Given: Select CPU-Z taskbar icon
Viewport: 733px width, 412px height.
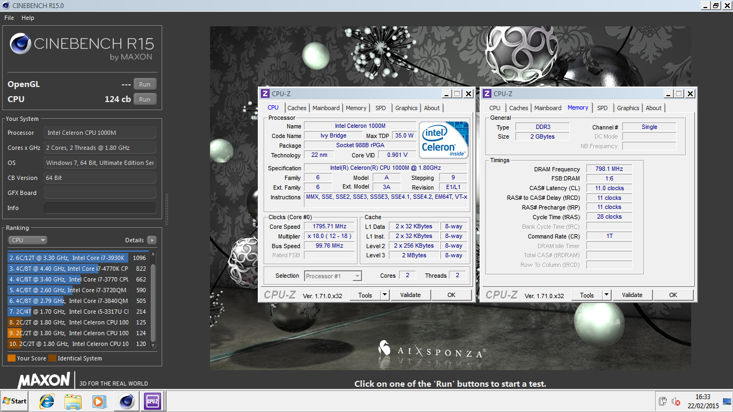Looking at the screenshot, I should (x=152, y=401).
